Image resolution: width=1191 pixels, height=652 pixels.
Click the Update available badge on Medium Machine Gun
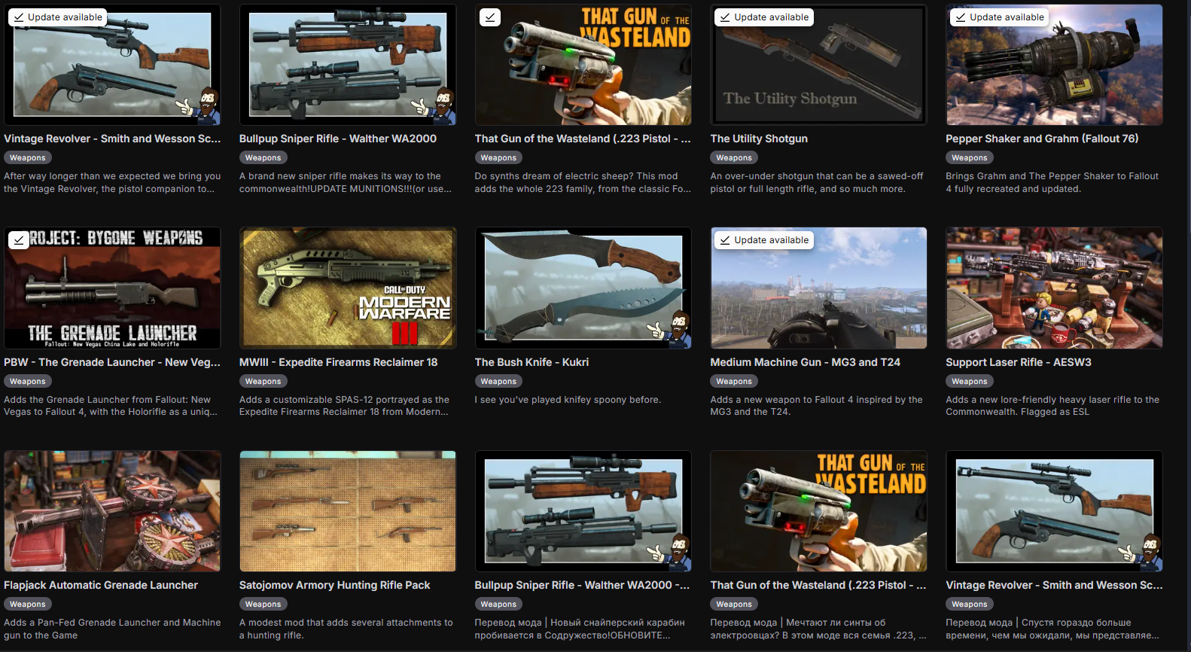coord(763,240)
